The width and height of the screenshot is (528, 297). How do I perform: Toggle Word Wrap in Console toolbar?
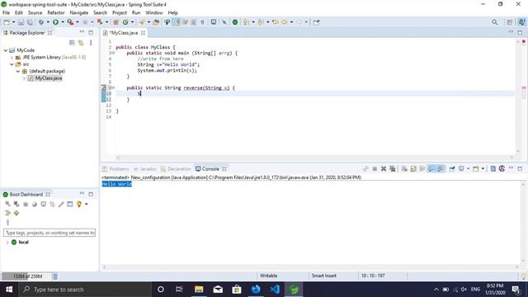coord(422,168)
